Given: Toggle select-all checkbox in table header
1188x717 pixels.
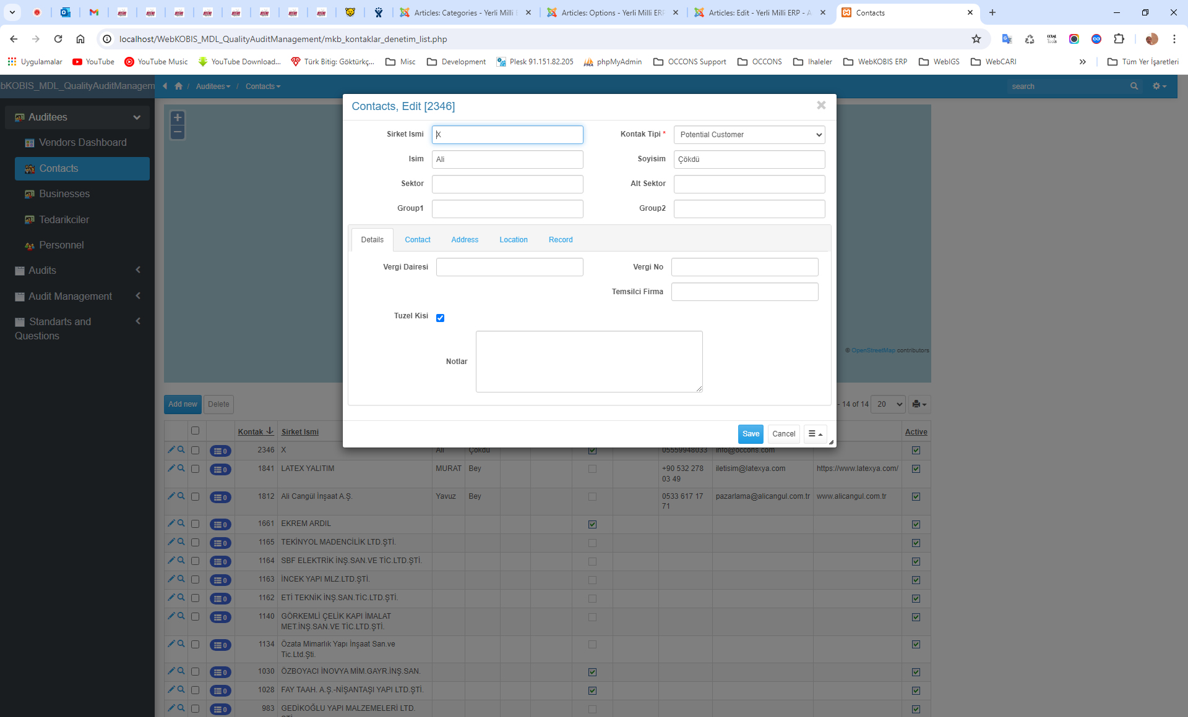Looking at the screenshot, I should point(195,431).
